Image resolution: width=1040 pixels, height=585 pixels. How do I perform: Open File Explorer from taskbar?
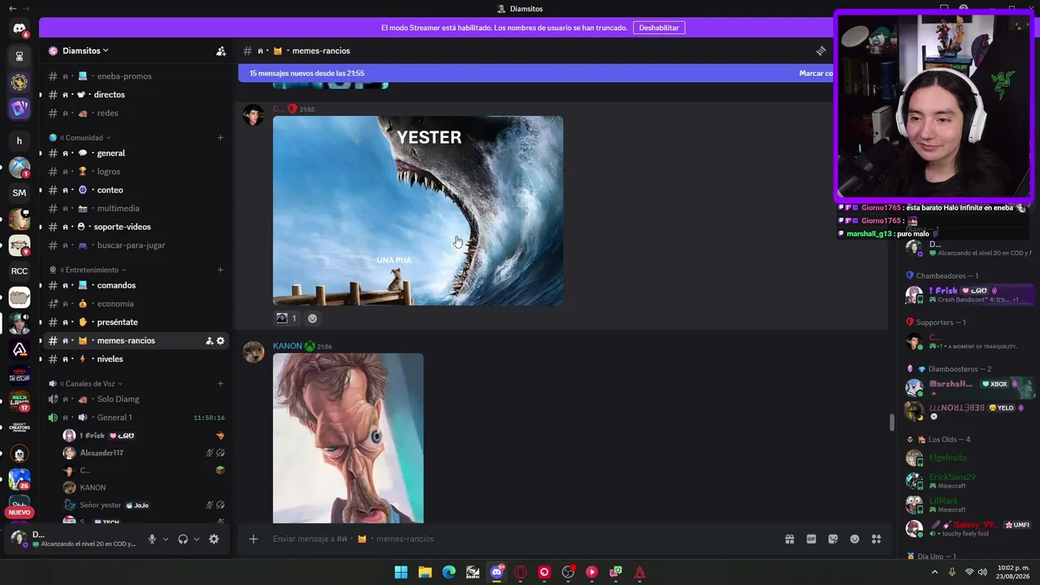click(425, 572)
